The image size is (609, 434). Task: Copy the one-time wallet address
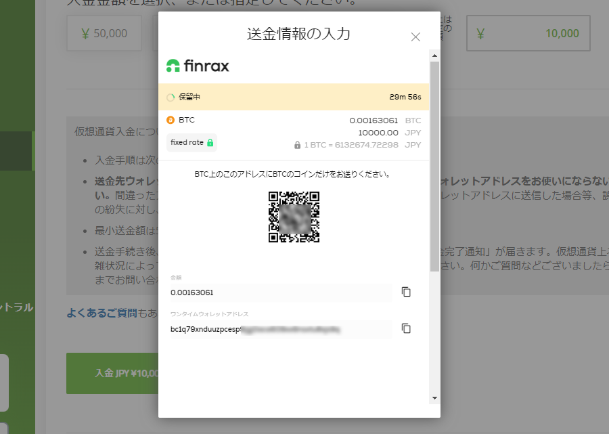[406, 328]
